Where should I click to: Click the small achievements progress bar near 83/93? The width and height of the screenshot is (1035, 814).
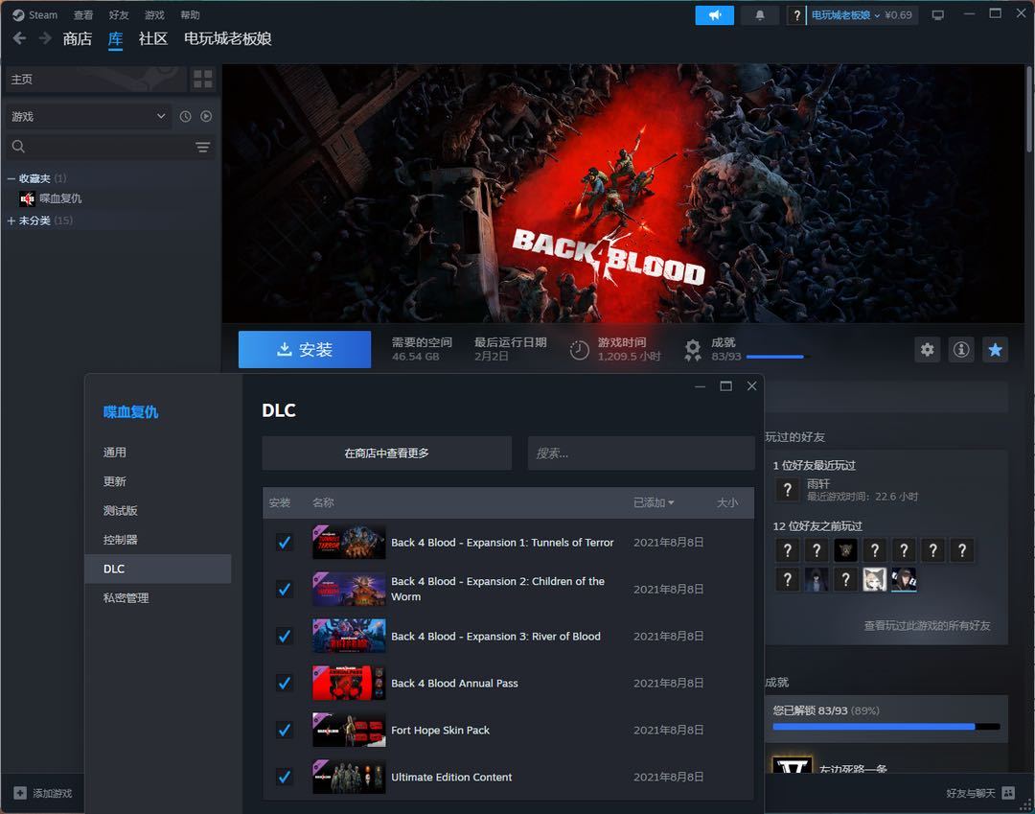(777, 357)
